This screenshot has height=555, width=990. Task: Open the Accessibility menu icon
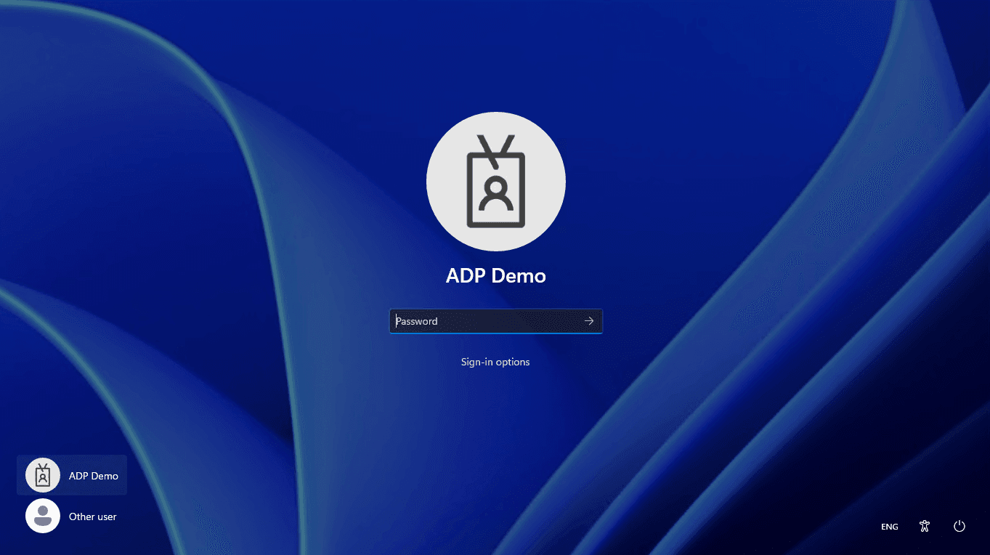tap(924, 527)
